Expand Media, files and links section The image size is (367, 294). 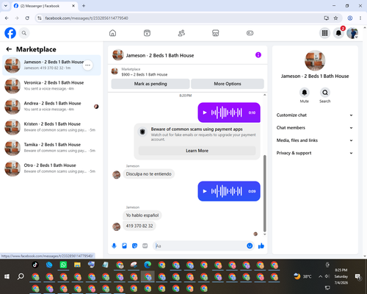pyautogui.click(x=315, y=140)
